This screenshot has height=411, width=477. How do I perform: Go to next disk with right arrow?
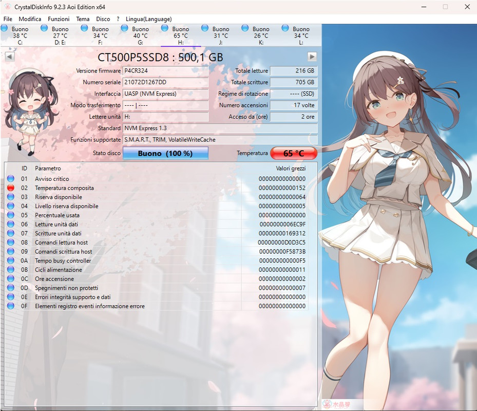click(312, 57)
